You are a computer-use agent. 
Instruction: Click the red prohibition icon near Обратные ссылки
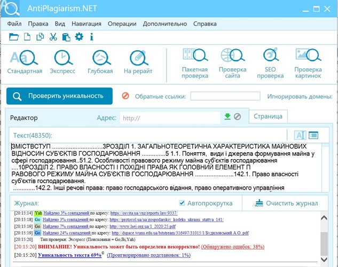(x=125, y=96)
